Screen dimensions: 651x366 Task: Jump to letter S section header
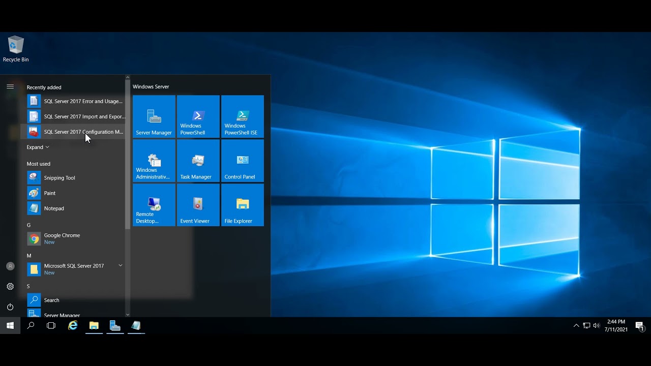[x=28, y=286]
